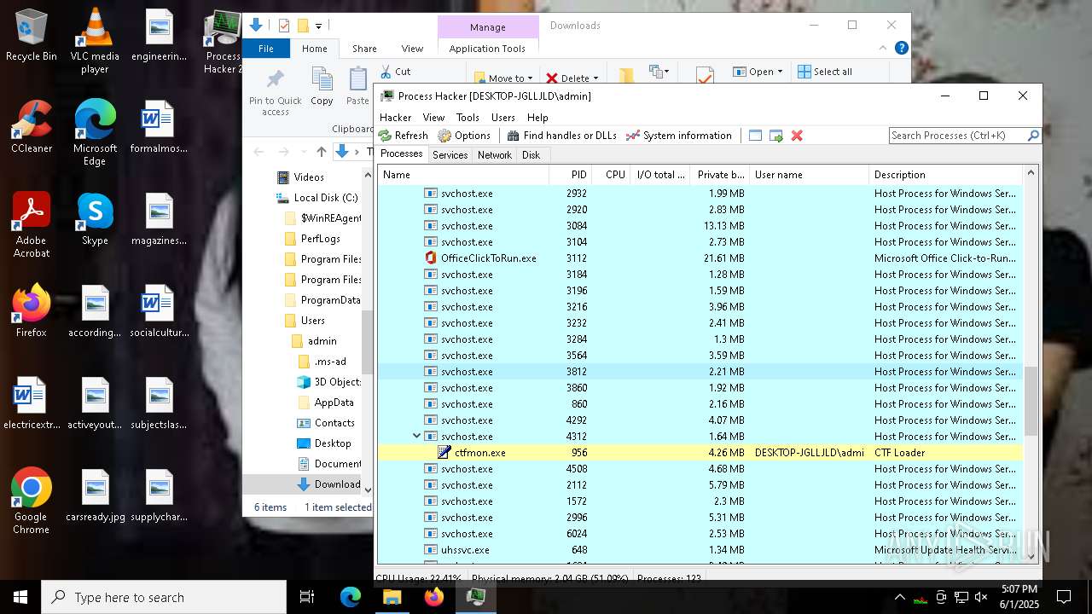
Task: Click Edge icon in taskbar
Action: 351,597
